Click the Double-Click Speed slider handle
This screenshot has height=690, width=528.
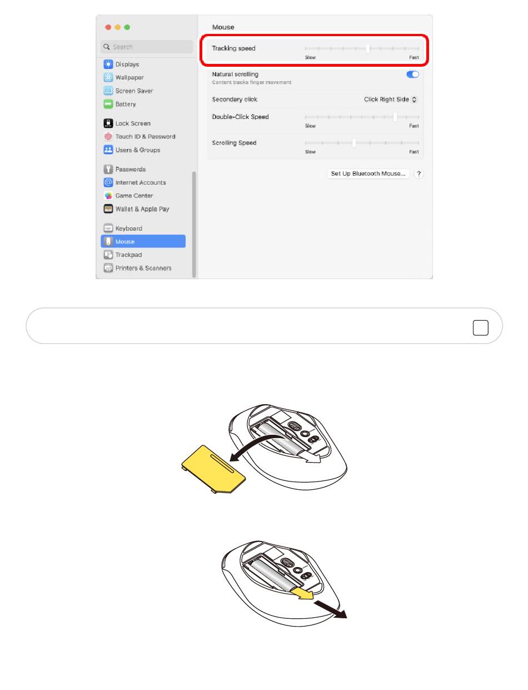point(395,117)
